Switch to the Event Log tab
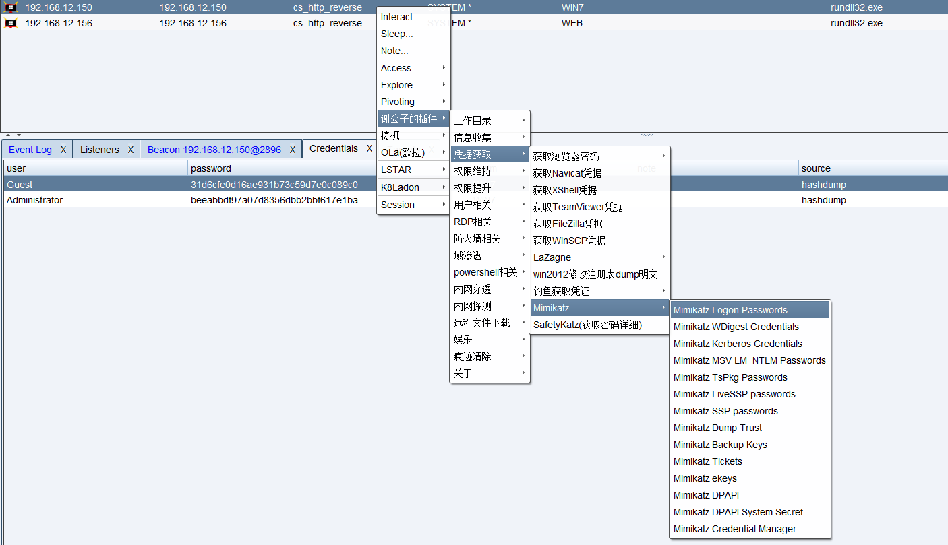The image size is (948, 545). click(30, 150)
